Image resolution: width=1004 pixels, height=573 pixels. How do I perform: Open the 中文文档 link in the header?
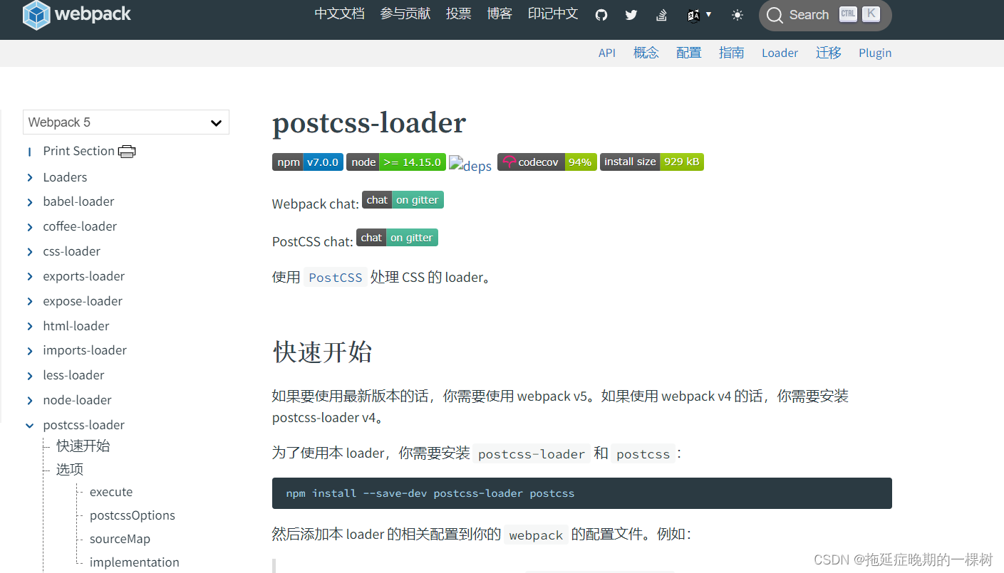(x=338, y=14)
